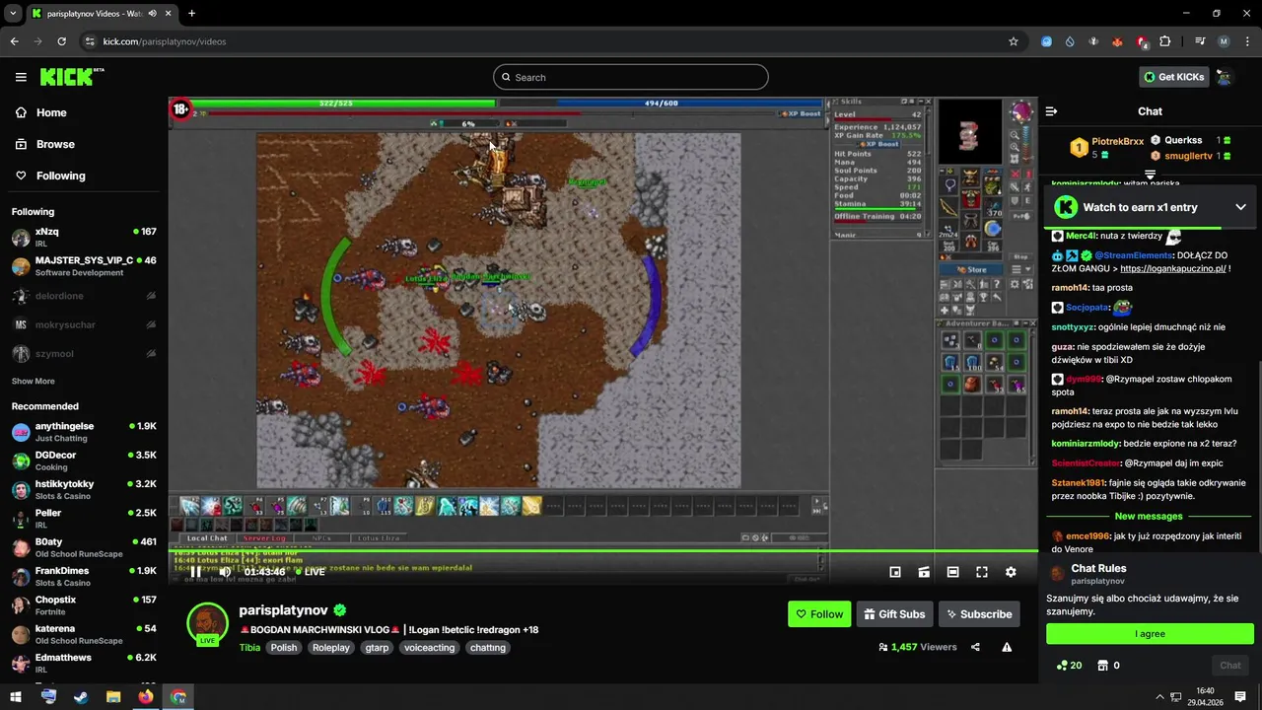Open the Chrome three-dot menu
This screenshot has height=710, width=1262.
click(x=1247, y=41)
